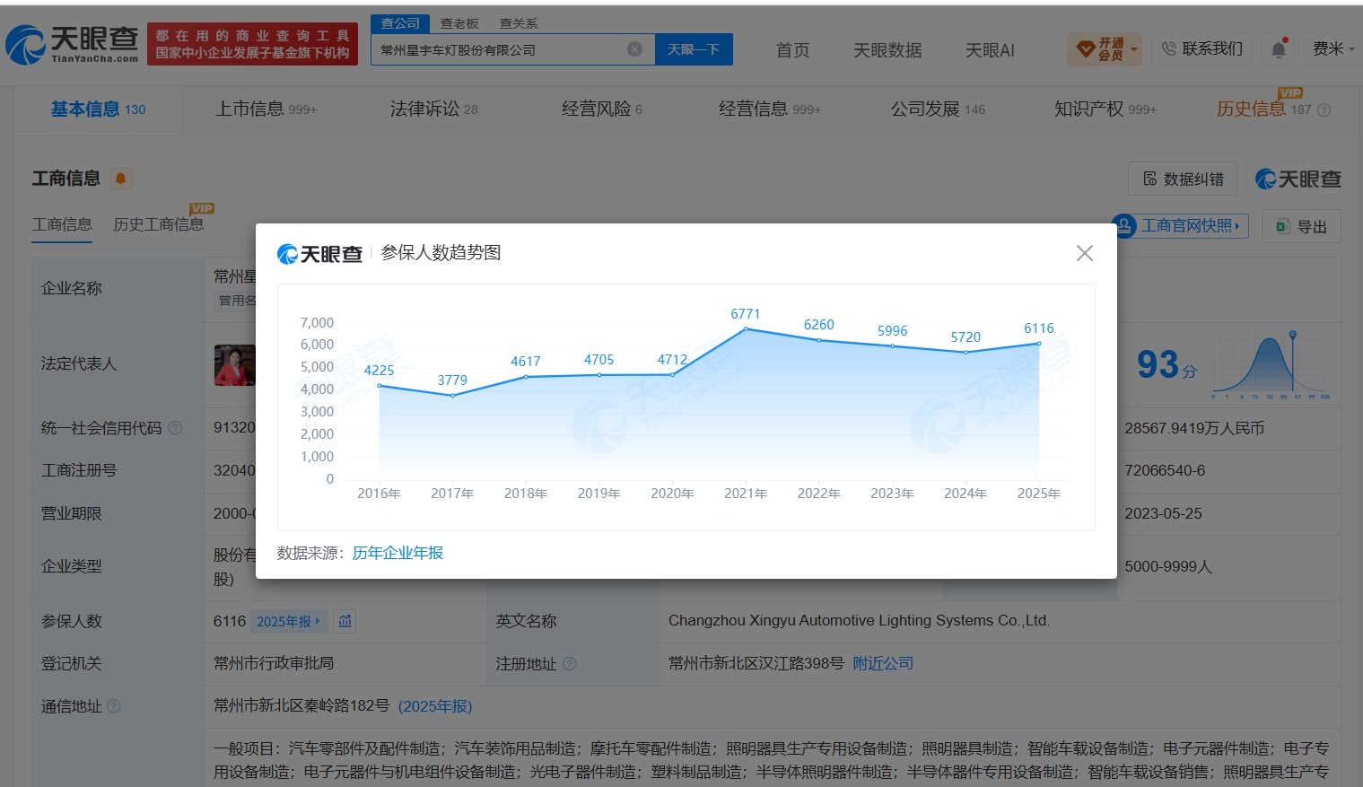Click help icon beside 历史信息
The width and height of the screenshot is (1363, 787).
[x=1324, y=109]
